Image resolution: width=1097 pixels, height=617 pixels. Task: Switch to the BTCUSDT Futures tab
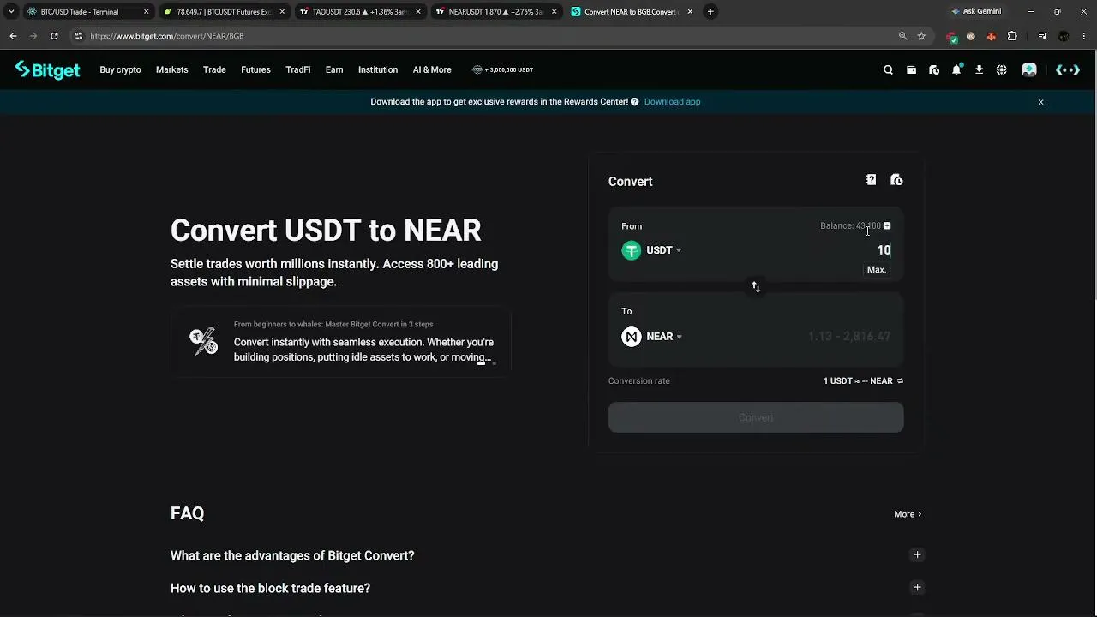225,12
